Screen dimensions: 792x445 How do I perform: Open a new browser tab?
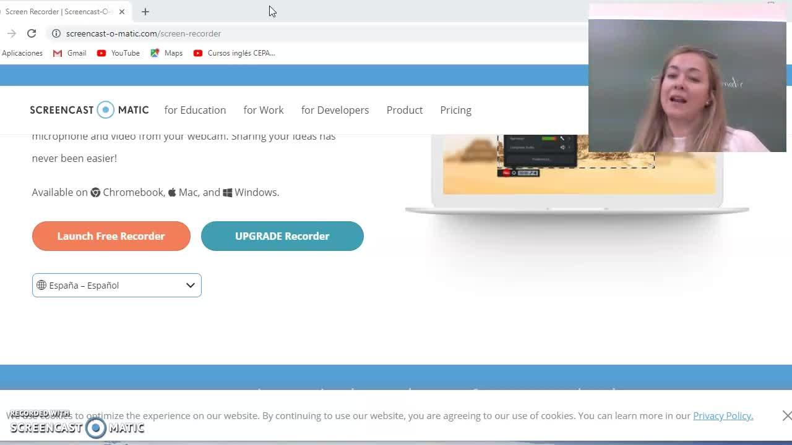coord(145,12)
